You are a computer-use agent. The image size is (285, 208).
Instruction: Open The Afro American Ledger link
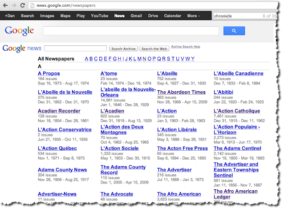236,194
